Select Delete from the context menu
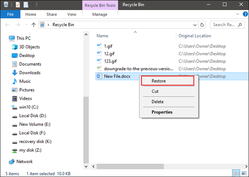 158,102
